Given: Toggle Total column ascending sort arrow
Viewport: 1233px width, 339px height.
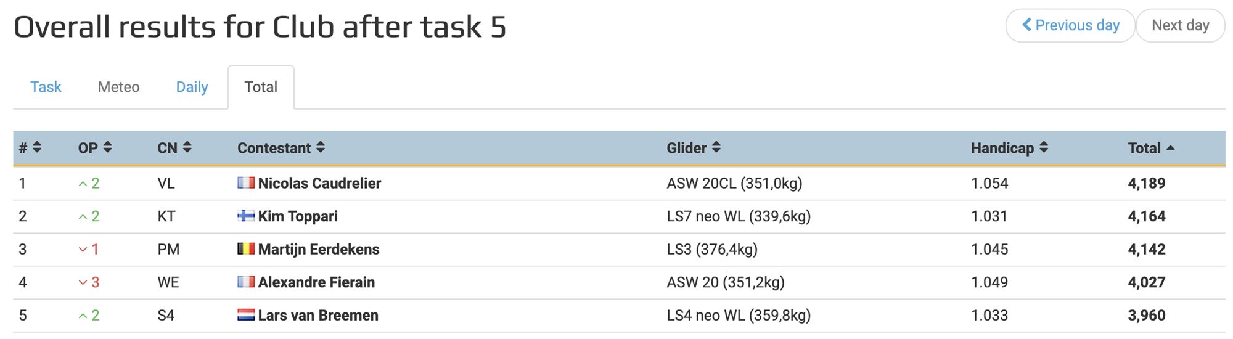Looking at the screenshot, I should coord(1171,148).
